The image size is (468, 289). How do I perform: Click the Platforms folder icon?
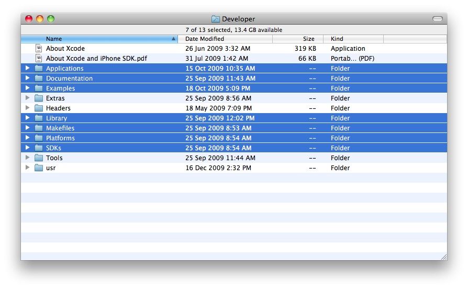pyautogui.click(x=39, y=138)
